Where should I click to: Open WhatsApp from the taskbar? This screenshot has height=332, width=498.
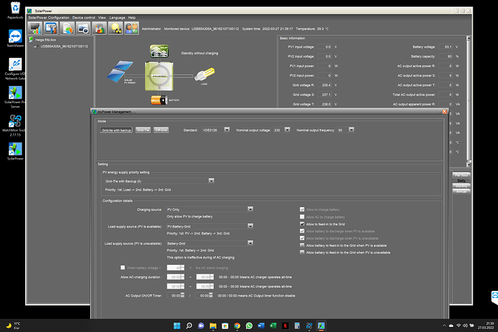pyautogui.click(x=249, y=326)
